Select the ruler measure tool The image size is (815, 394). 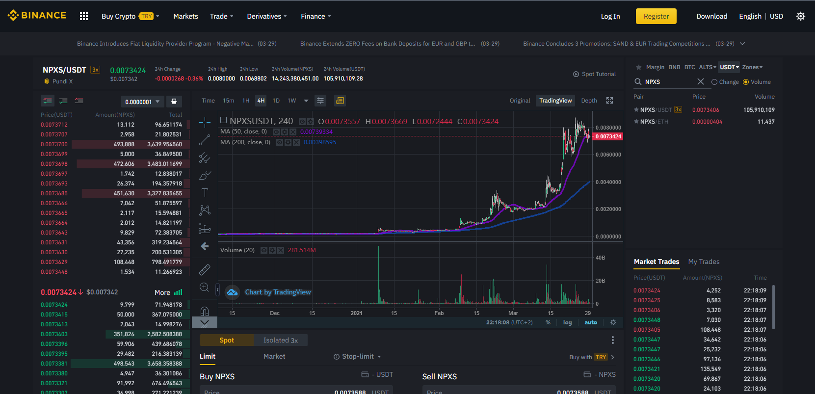pos(205,269)
